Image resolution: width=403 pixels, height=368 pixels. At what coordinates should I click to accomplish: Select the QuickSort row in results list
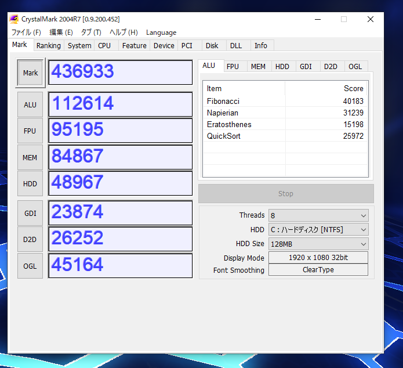click(285, 136)
